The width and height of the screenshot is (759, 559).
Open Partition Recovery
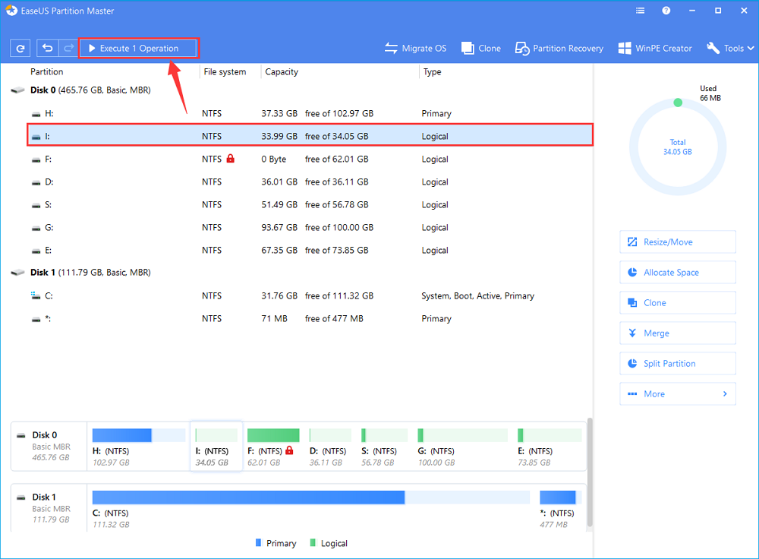click(559, 48)
